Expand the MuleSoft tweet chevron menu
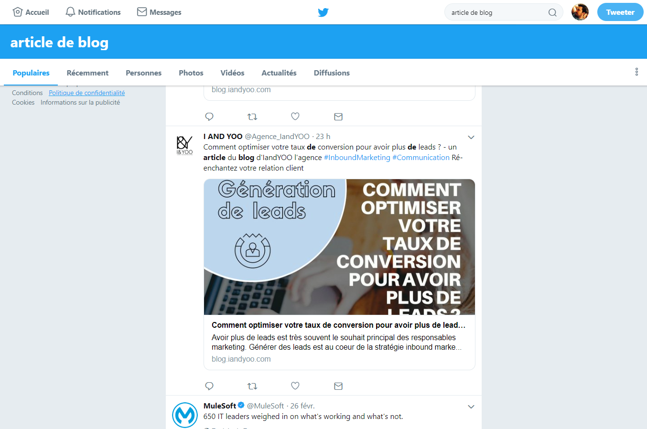Image resolution: width=647 pixels, height=429 pixels. coord(471,407)
